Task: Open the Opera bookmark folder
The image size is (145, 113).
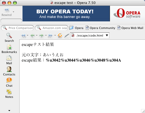Action: pyautogui.click(x=76, y=28)
